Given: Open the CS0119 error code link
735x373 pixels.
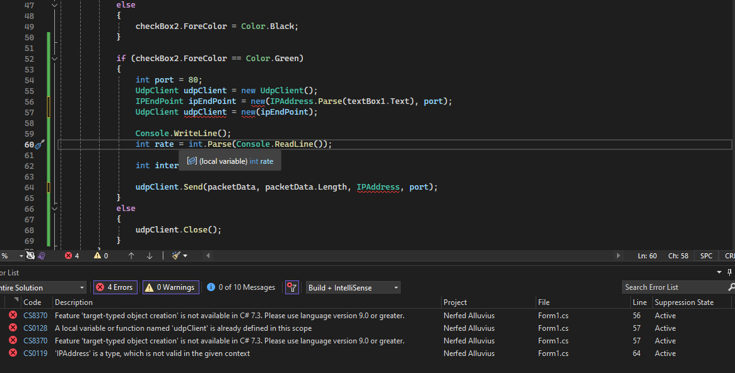Looking at the screenshot, I should click(35, 353).
